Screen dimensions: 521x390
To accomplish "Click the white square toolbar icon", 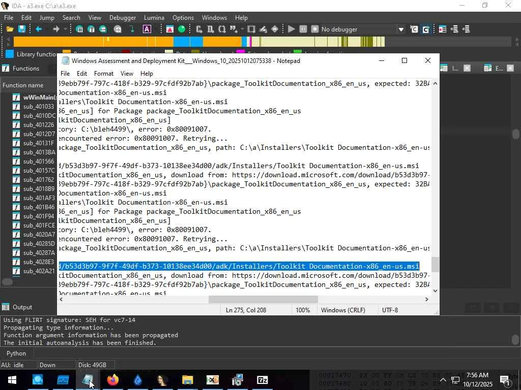I will tap(251, 29).
